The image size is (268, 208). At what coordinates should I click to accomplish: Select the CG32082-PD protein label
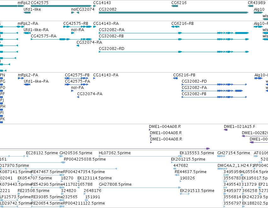[194, 81]
